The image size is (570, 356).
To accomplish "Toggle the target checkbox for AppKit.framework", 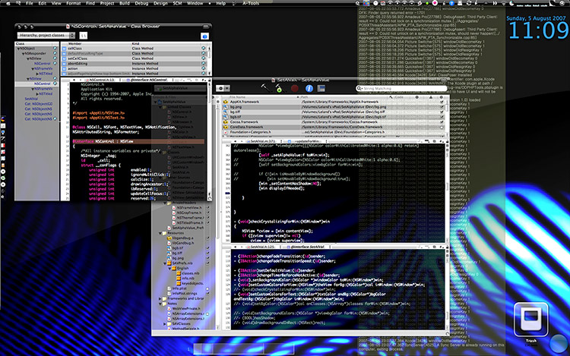I will coord(442,102).
